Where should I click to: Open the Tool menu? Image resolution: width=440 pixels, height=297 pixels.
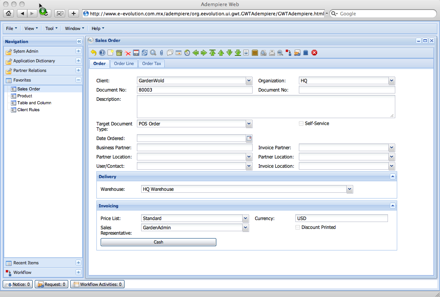[x=51, y=28]
